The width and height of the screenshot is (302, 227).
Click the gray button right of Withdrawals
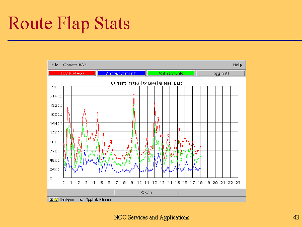coord(220,74)
